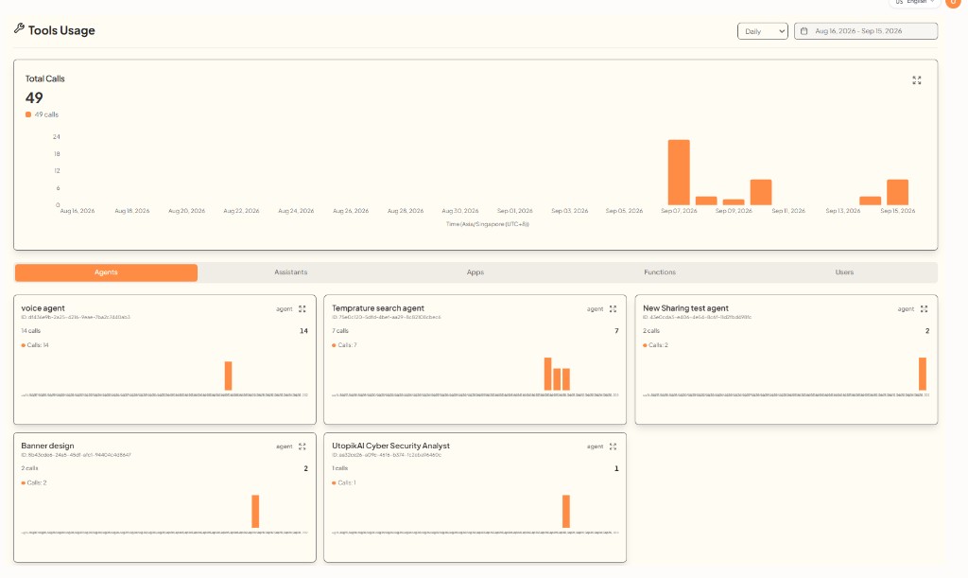Click the Banner design title
Image resolution: width=968 pixels, height=578 pixels.
[x=47, y=446]
